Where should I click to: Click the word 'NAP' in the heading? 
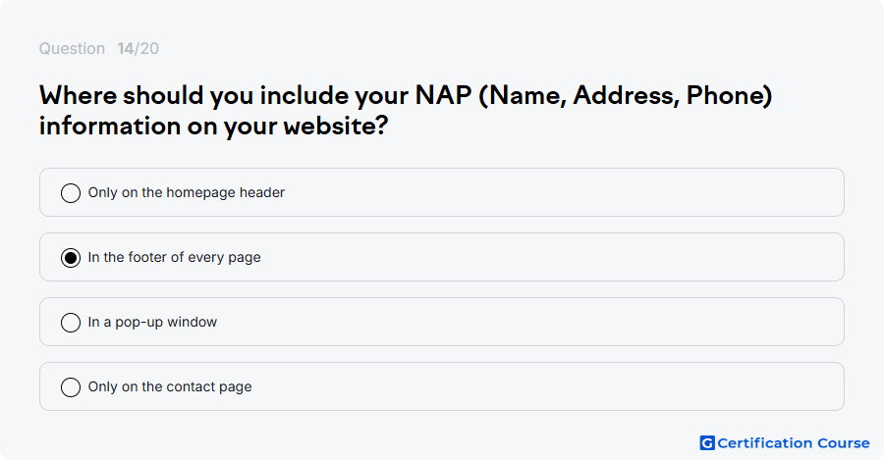[x=443, y=95]
